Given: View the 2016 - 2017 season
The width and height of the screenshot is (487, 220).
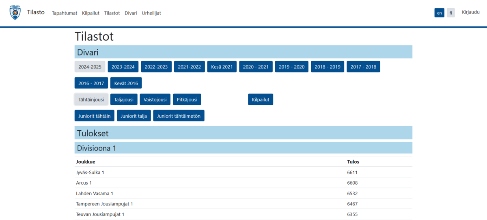Looking at the screenshot, I should [x=91, y=83].
